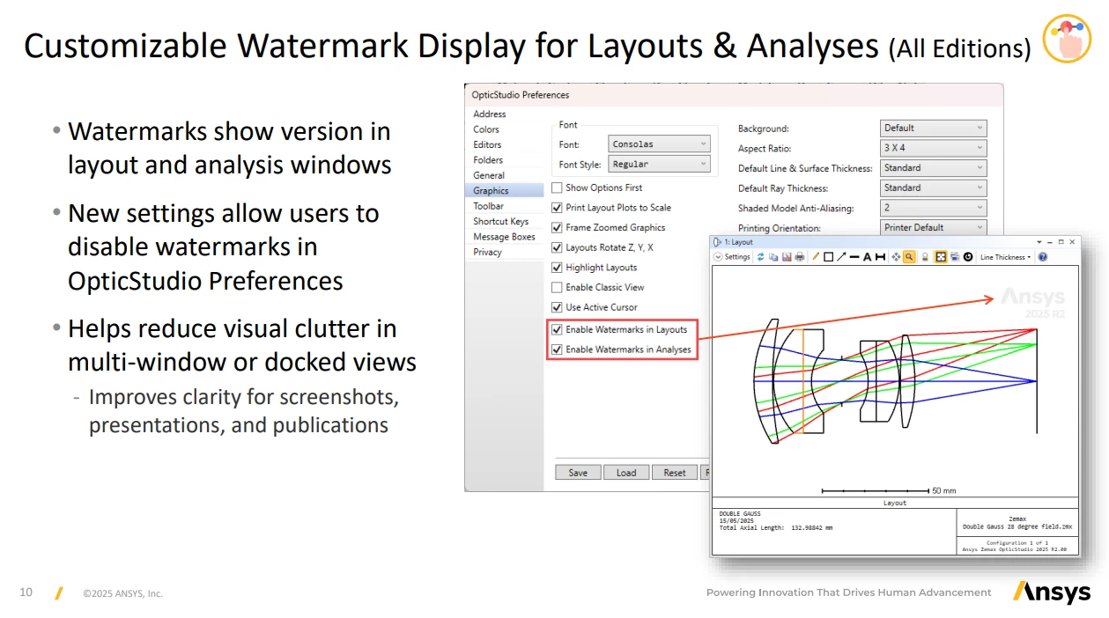Click the pan/move arrows icon

(896, 257)
